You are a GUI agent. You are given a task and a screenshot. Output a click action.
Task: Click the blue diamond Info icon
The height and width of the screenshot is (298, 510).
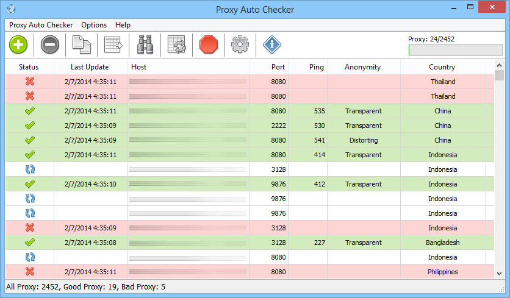[272, 44]
